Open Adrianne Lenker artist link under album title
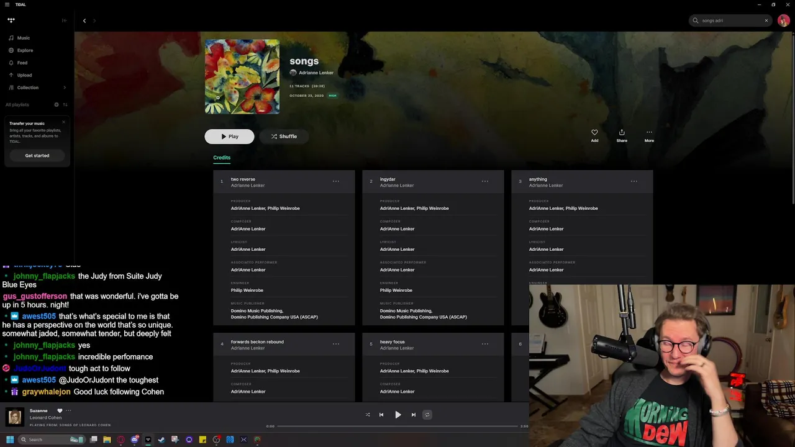 click(x=316, y=73)
